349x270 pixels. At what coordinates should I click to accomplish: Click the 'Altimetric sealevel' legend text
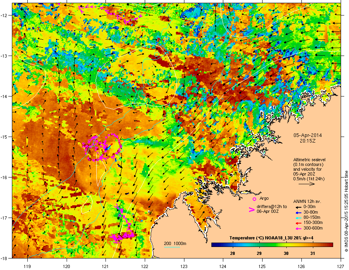pos(309,160)
